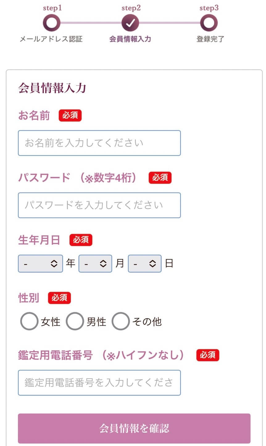Click the 登録完了 step label
The image size is (266, 446).
coord(210,39)
